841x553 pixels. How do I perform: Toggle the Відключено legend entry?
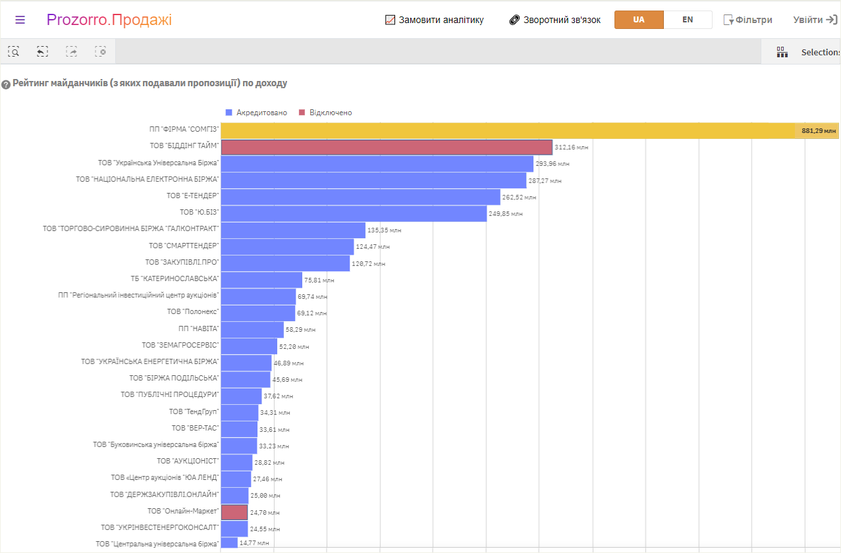(x=325, y=113)
